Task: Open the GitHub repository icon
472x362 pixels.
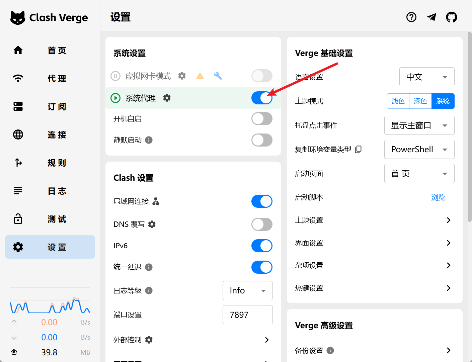Action: click(x=452, y=17)
